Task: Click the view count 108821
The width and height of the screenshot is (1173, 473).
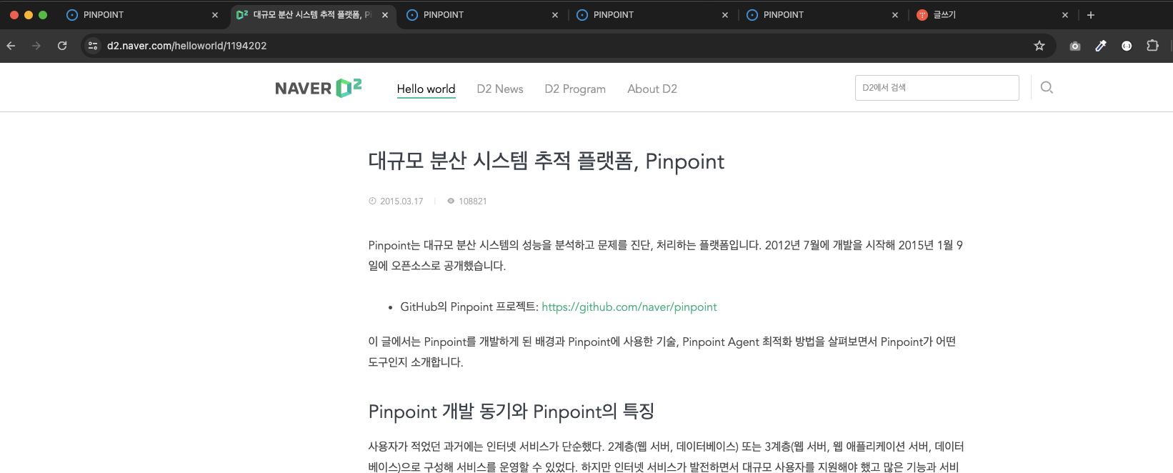Action: (472, 201)
